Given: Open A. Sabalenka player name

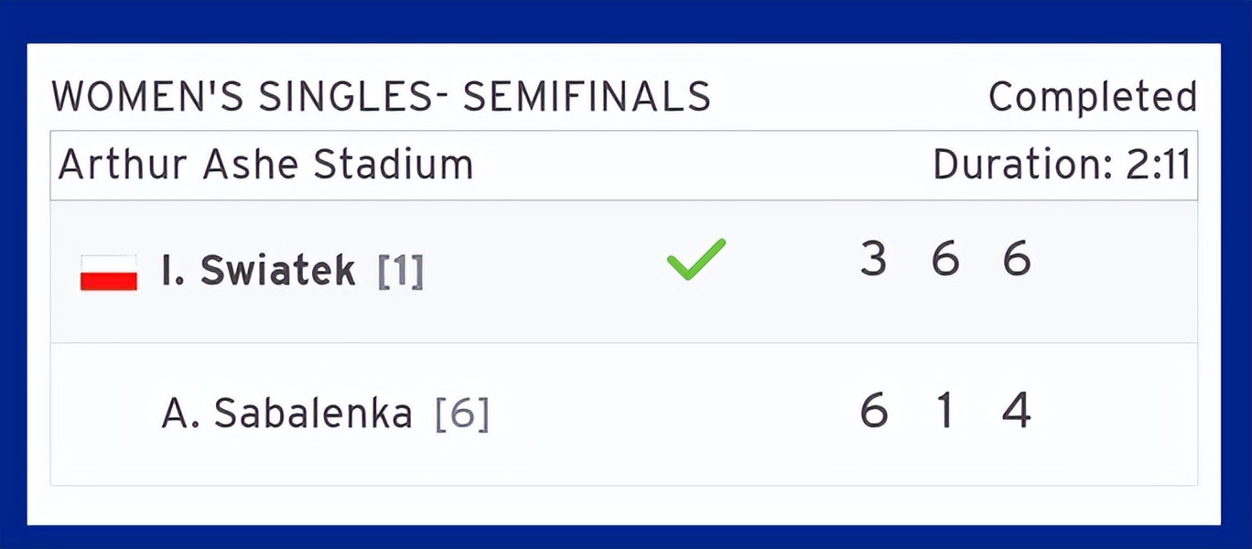Looking at the screenshot, I should click(x=286, y=414).
